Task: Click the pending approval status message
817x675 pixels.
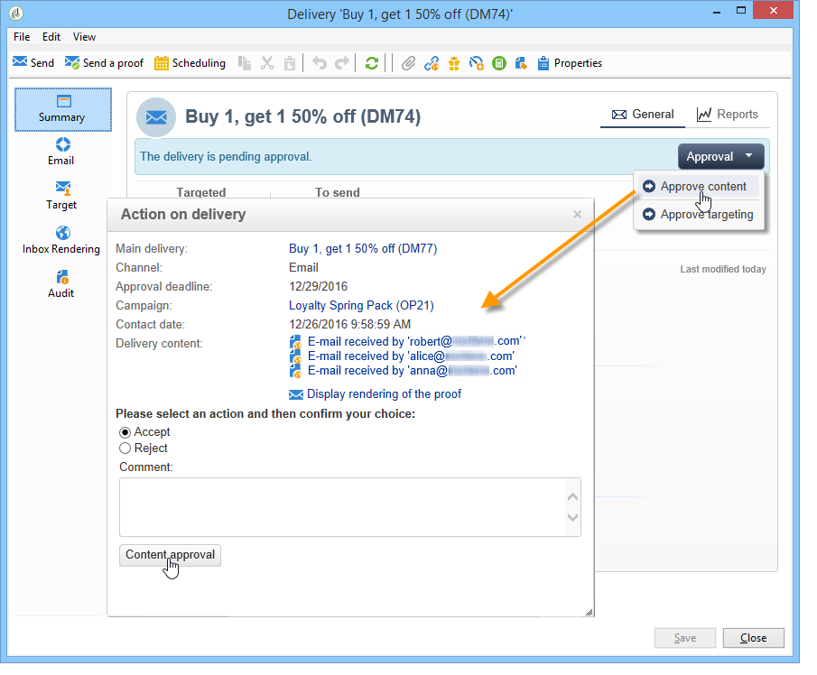Action: click(226, 157)
